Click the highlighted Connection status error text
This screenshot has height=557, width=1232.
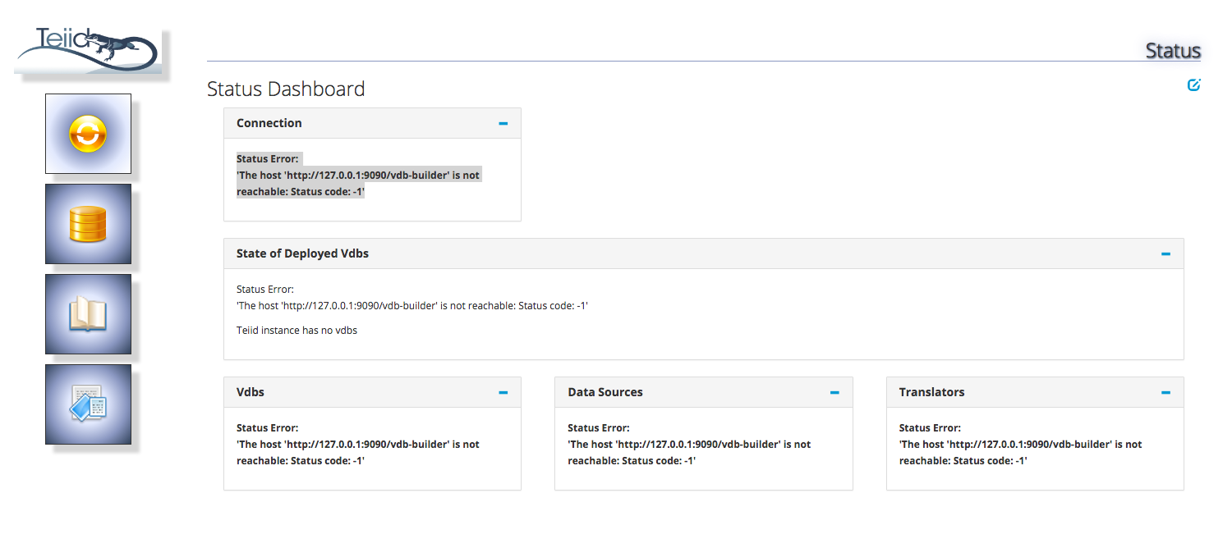pyautogui.click(x=358, y=175)
